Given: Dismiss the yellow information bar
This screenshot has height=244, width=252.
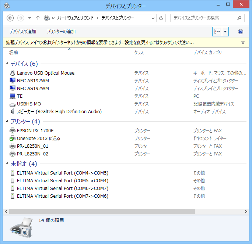Looking at the screenshot, I should [x=243, y=43].
